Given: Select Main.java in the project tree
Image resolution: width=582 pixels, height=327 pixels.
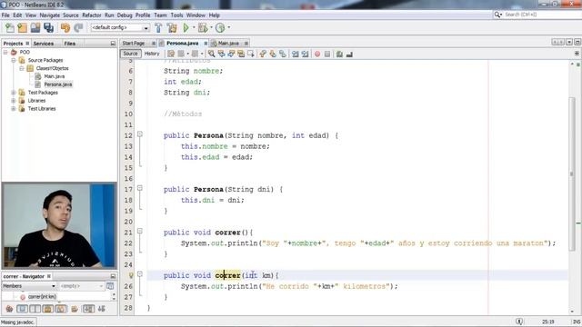Looking at the screenshot, I should pos(55,76).
